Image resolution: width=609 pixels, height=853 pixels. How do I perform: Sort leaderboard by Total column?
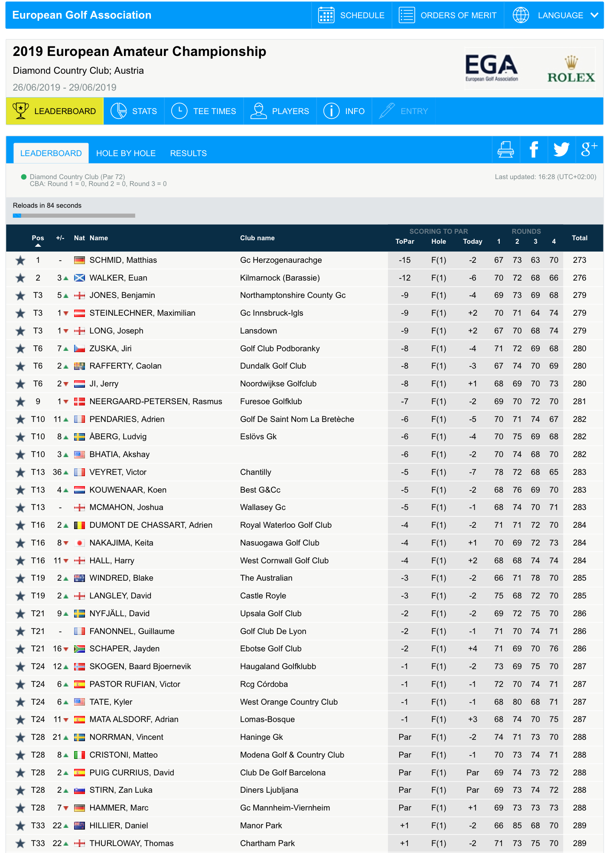pyautogui.click(x=579, y=238)
